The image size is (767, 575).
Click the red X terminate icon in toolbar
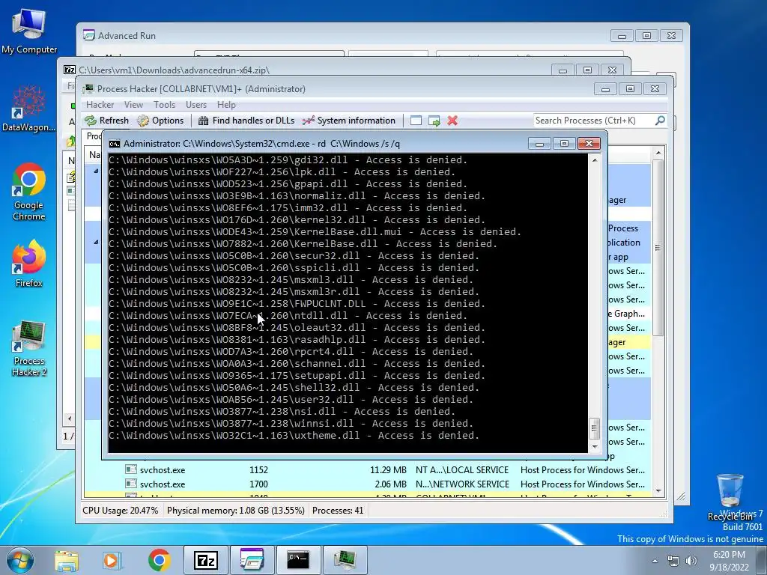pos(452,121)
